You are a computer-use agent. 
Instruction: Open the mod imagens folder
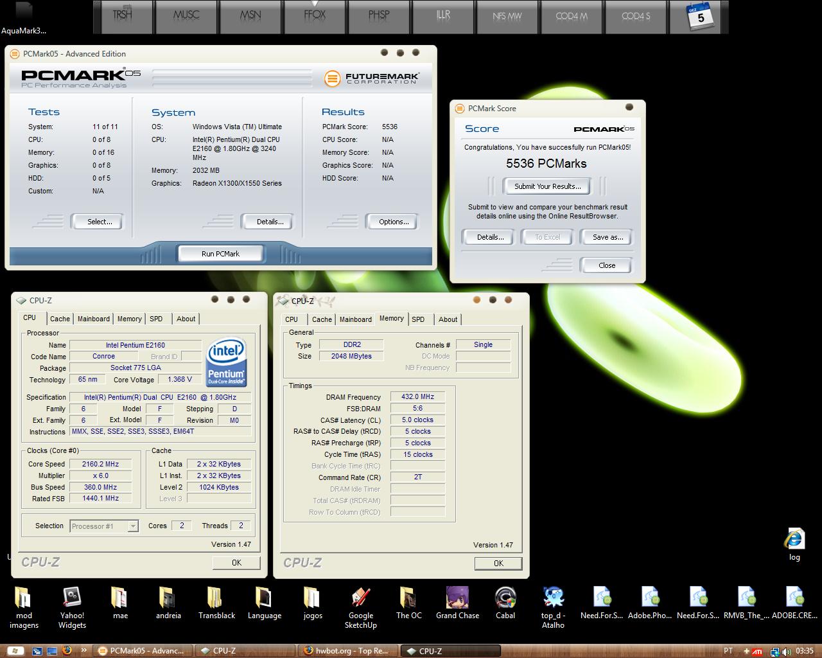[x=24, y=608]
